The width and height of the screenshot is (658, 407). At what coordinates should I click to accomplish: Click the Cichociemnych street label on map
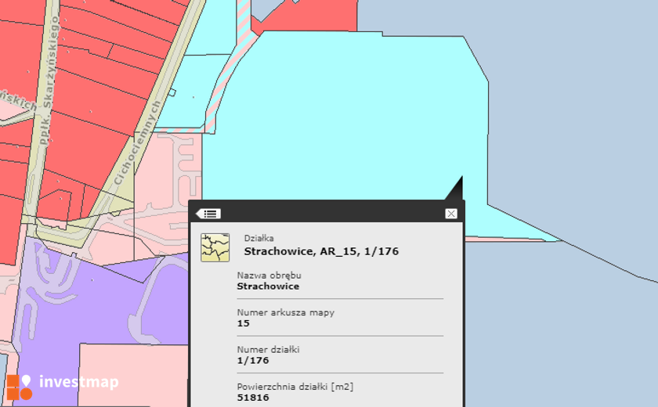(x=137, y=143)
